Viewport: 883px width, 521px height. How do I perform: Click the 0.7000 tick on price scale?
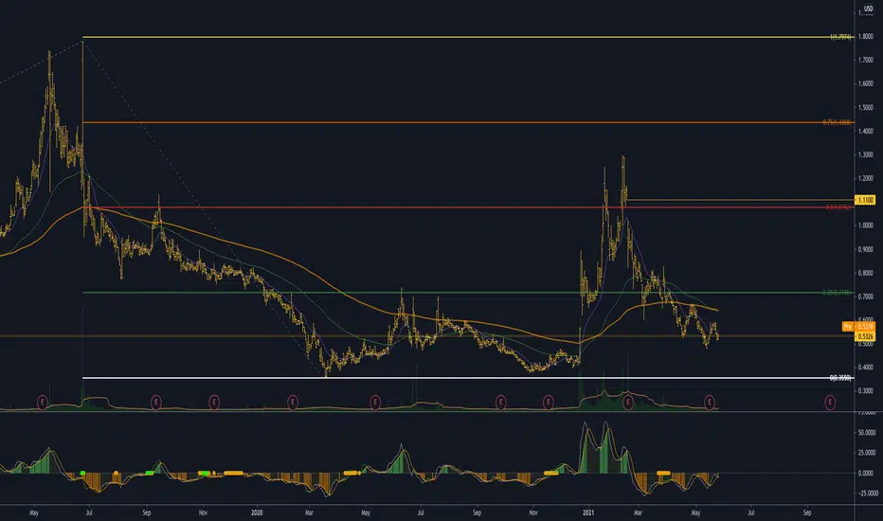tap(866, 296)
